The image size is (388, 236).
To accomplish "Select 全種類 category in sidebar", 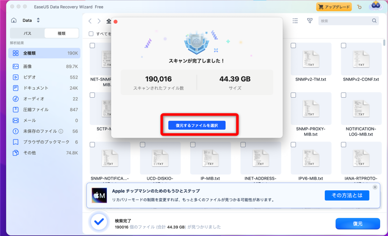I will [44, 53].
